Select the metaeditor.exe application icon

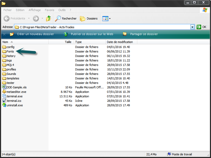[x=4, y=92]
